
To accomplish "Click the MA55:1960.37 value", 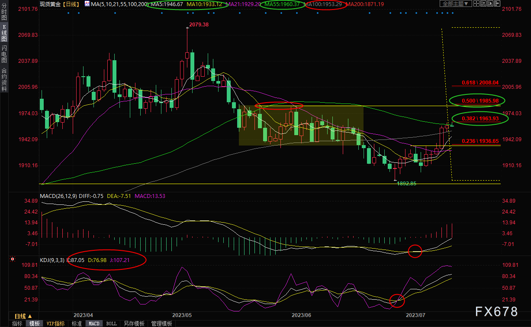I will [282, 4].
